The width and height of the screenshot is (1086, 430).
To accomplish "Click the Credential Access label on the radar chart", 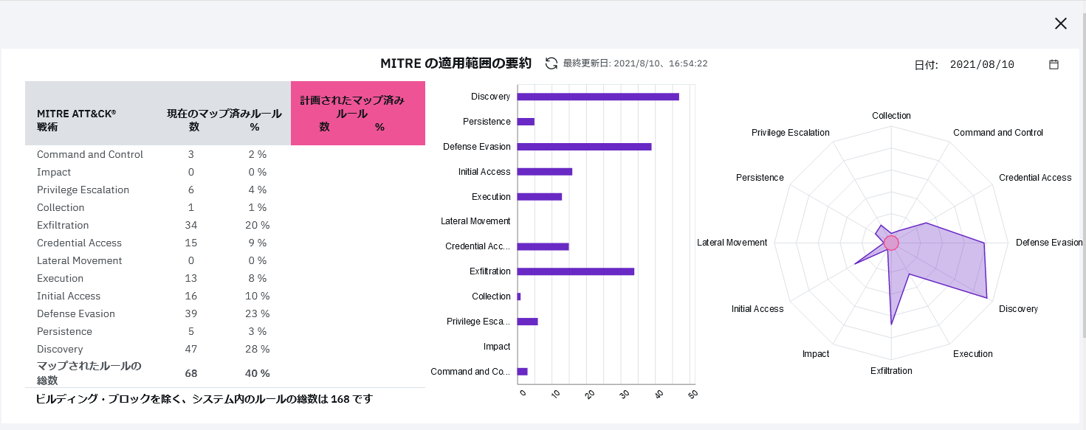I will pos(1035,178).
